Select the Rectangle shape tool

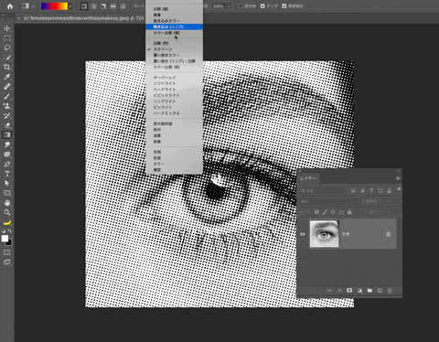click(7, 193)
